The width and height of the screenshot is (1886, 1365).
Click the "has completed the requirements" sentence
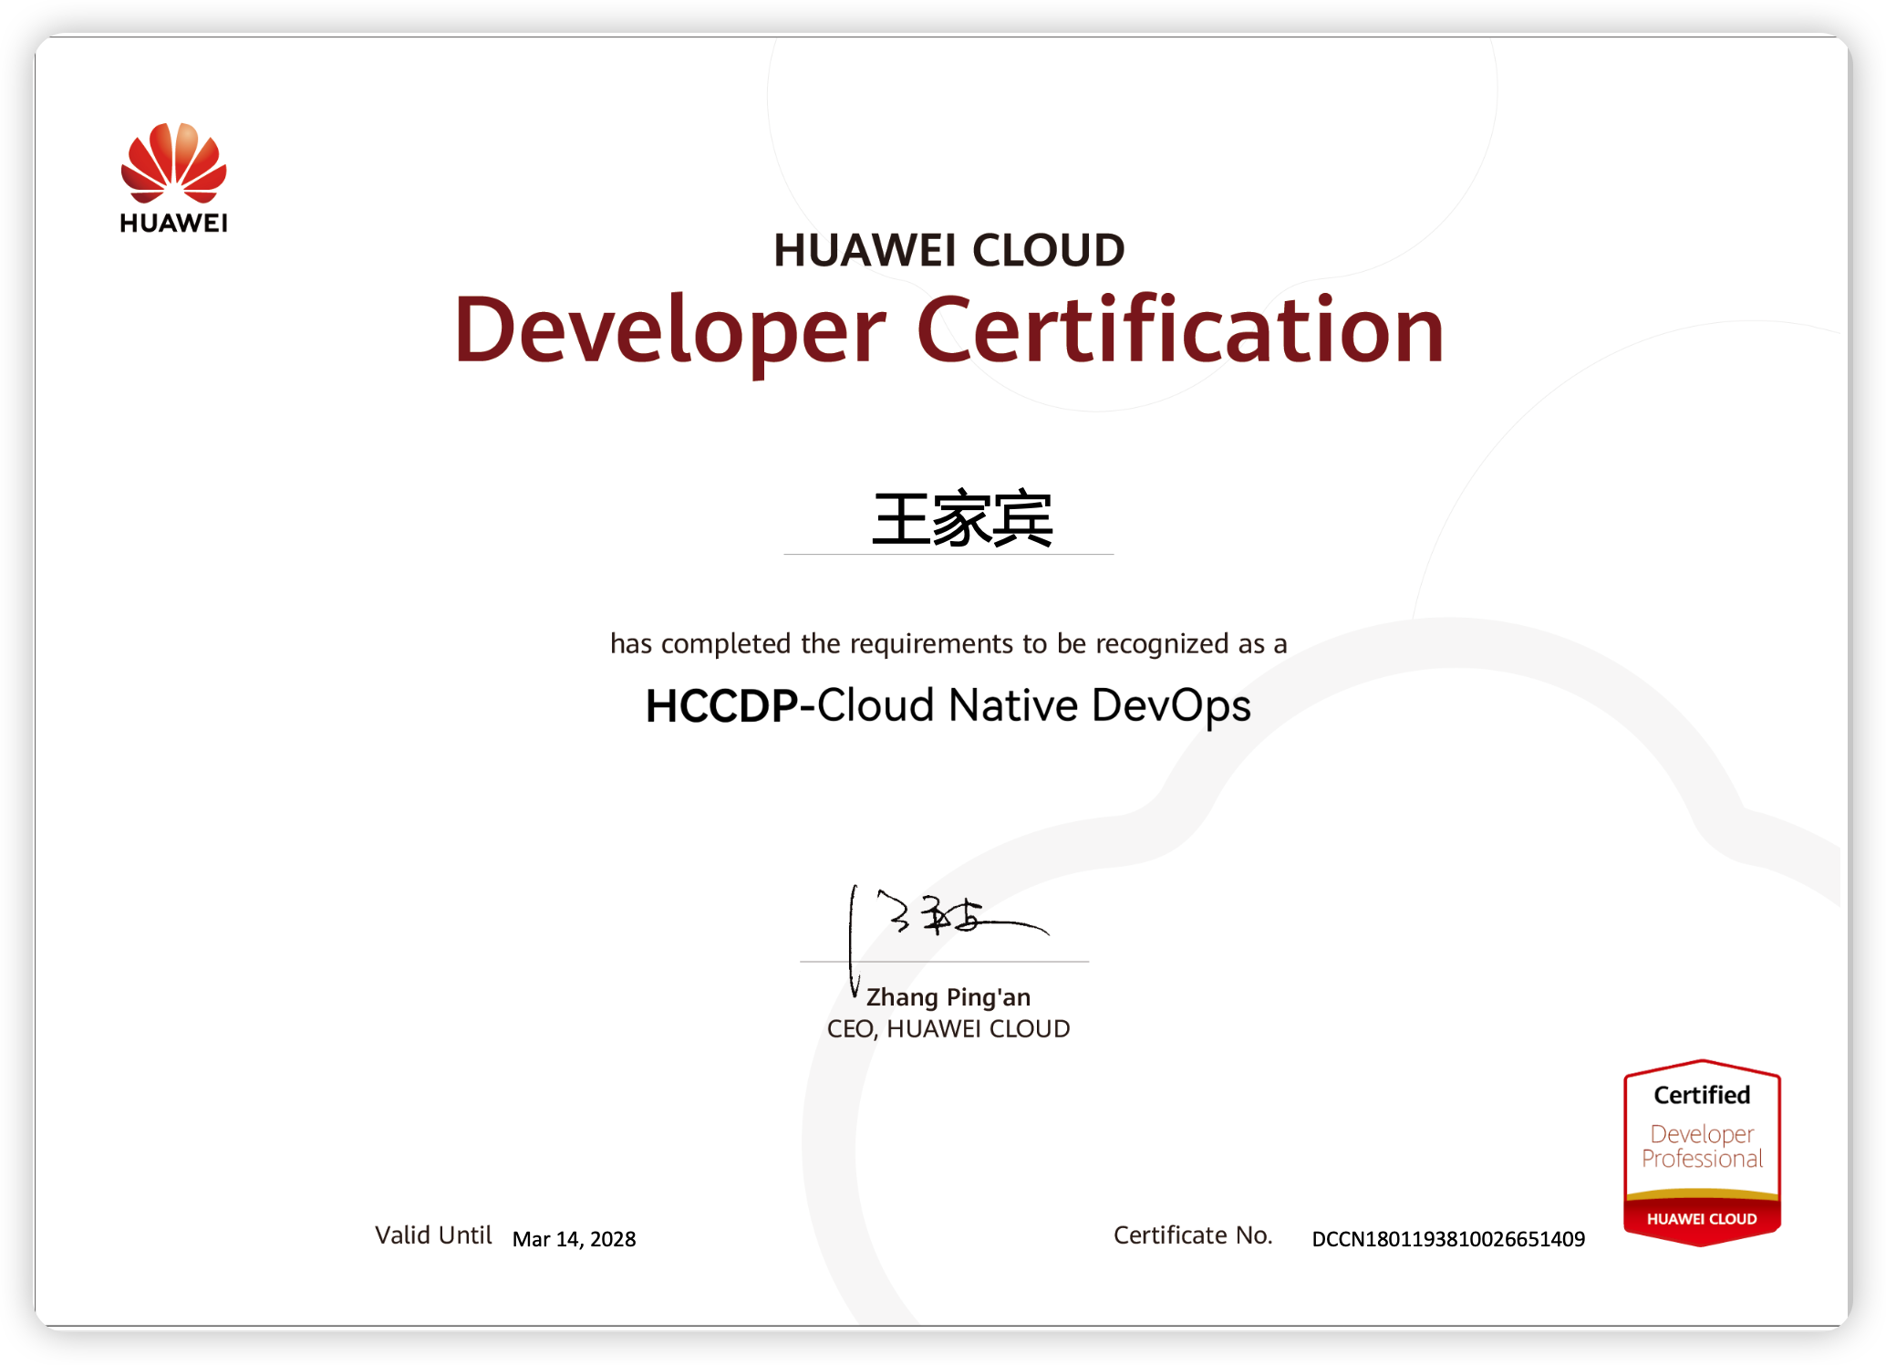[x=948, y=643]
